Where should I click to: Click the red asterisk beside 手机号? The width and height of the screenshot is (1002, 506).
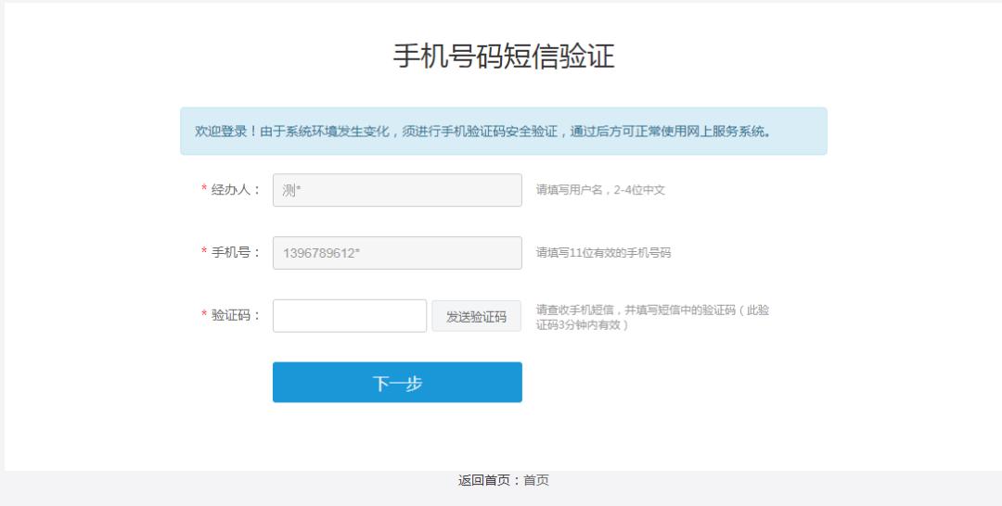coord(204,252)
